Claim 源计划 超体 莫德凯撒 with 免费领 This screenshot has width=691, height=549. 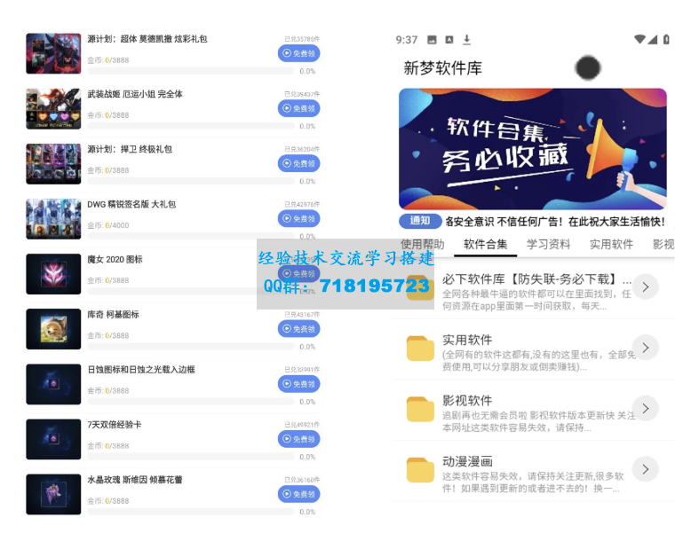(298, 53)
